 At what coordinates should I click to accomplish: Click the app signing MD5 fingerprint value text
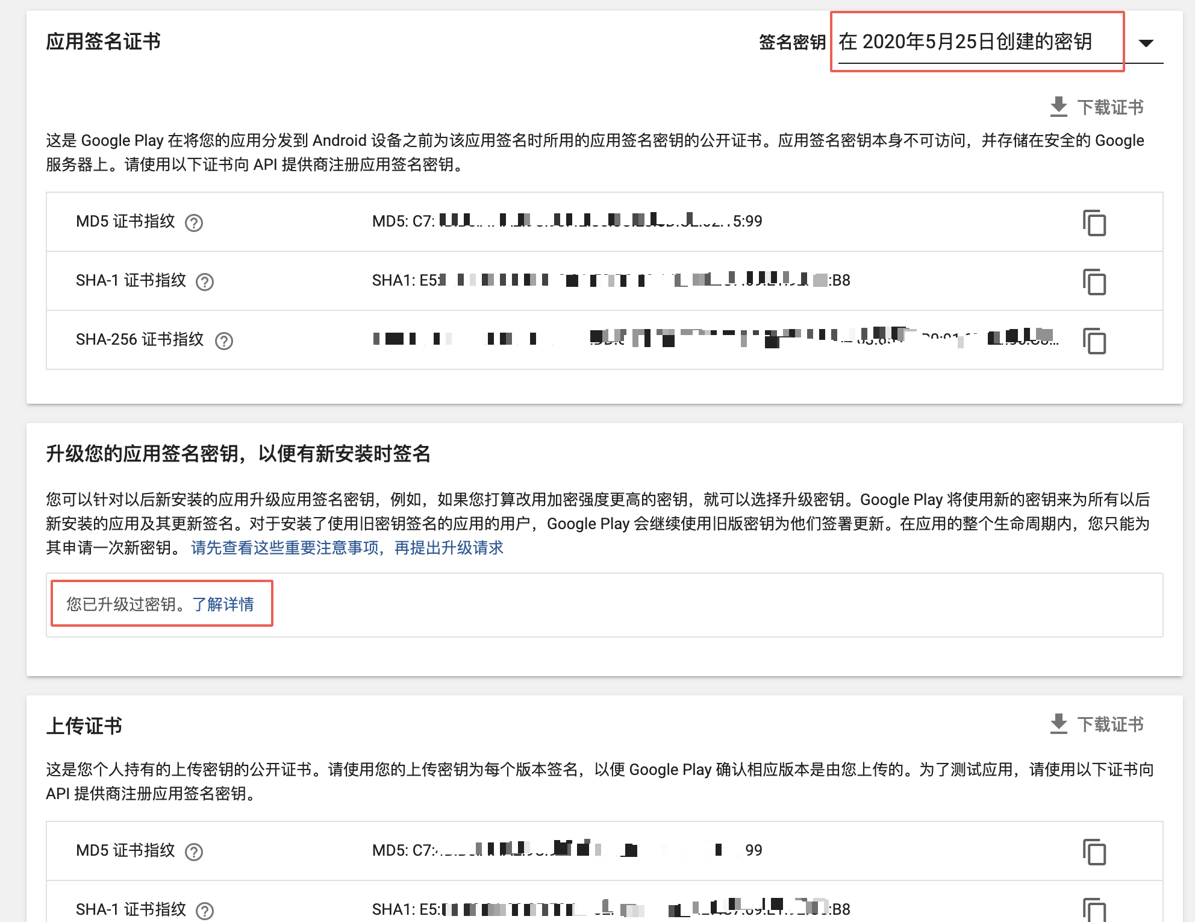(566, 221)
